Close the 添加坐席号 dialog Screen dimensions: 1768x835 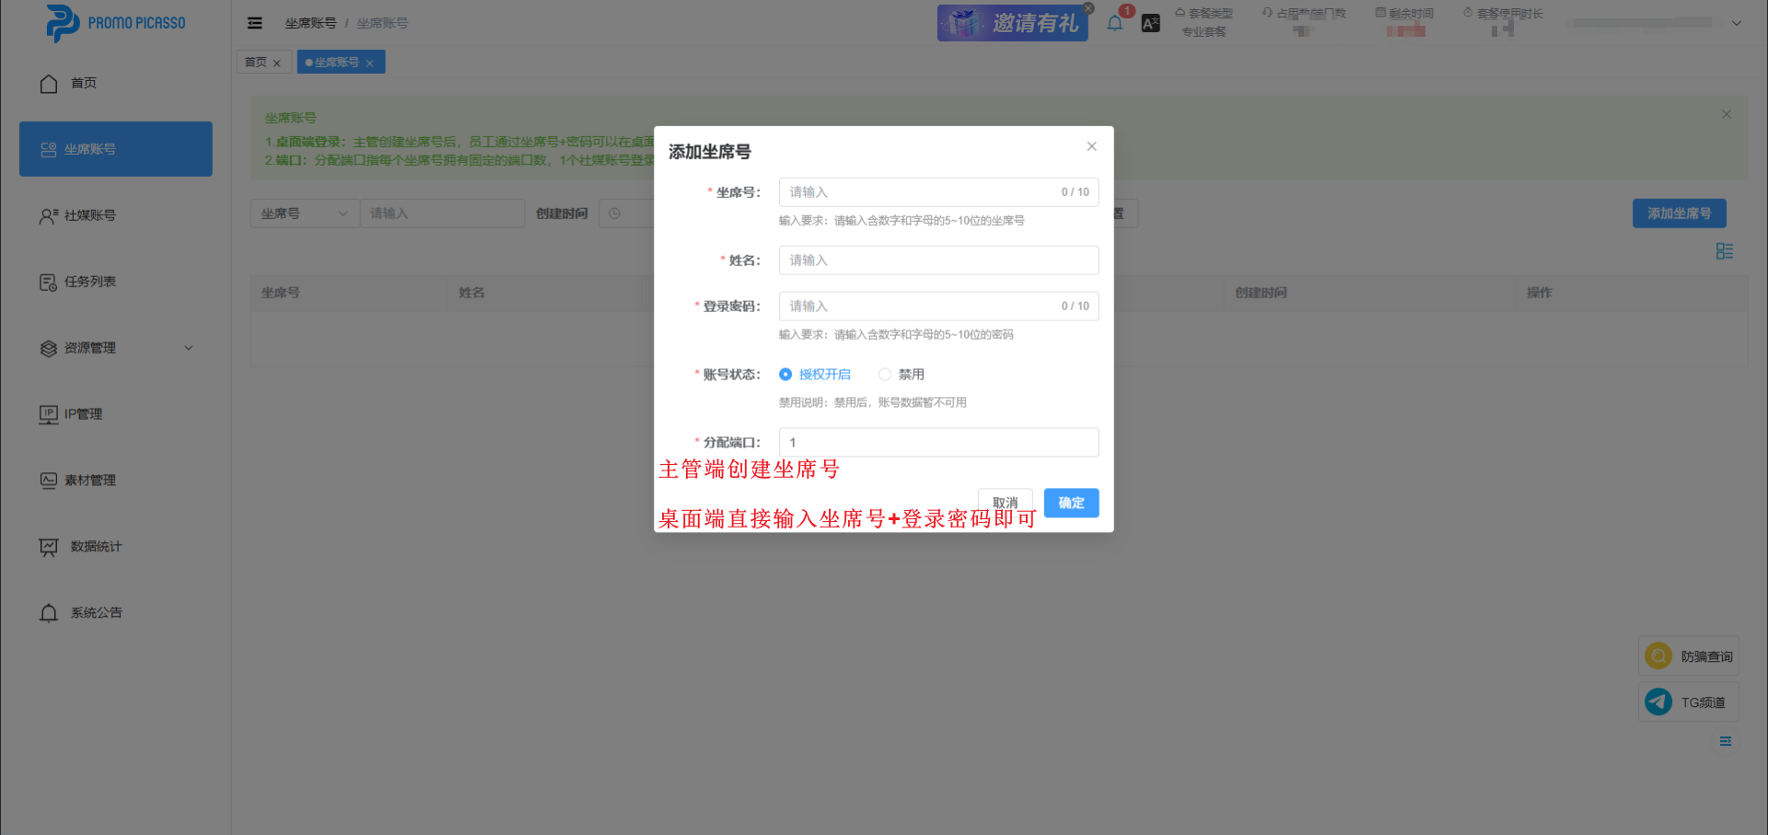(1091, 146)
